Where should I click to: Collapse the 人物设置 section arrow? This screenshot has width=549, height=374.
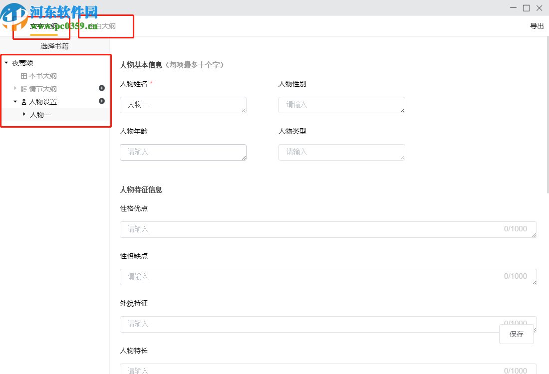[x=15, y=101]
